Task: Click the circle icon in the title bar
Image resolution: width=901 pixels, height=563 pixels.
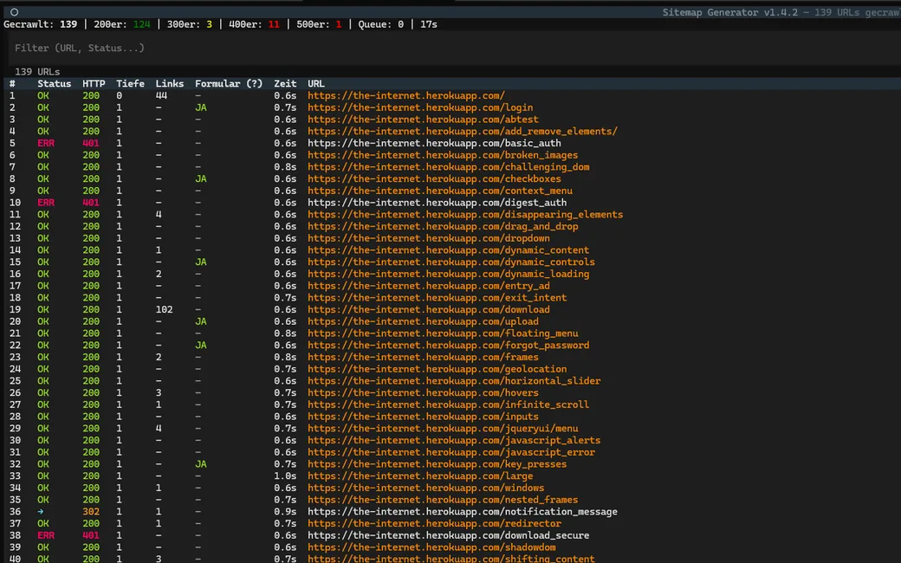Action: (x=15, y=12)
